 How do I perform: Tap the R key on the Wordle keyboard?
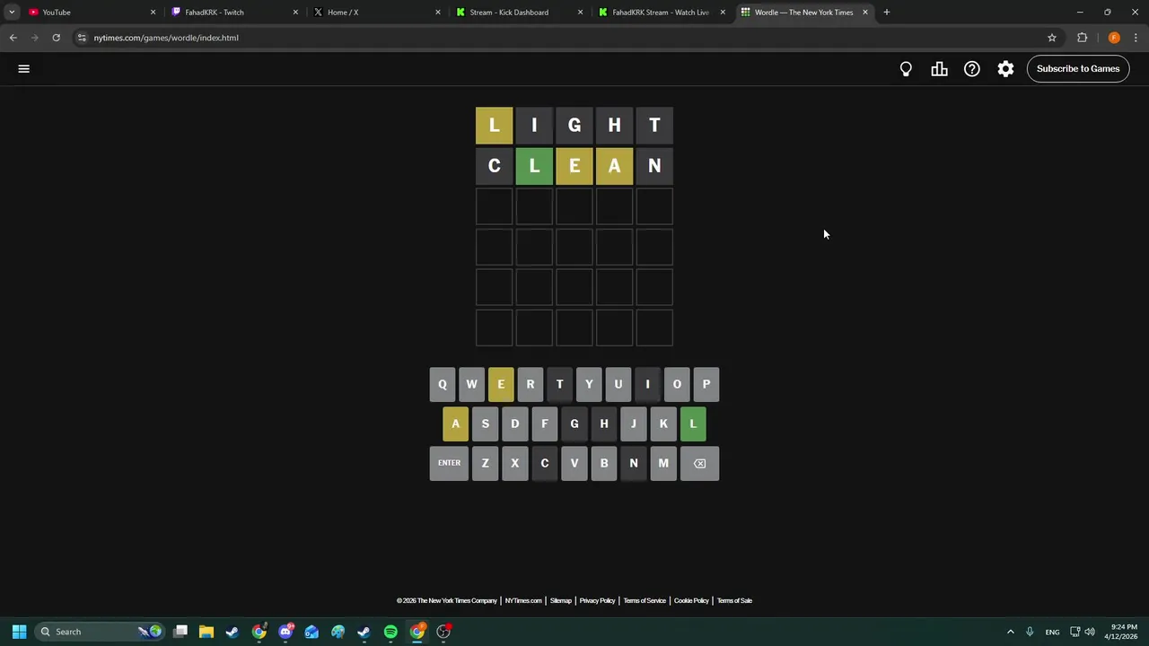[x=531, y=384]
